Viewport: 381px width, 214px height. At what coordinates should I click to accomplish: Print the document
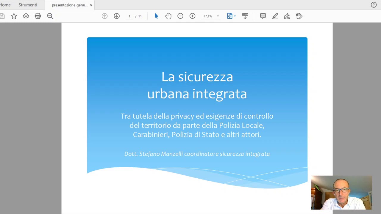pos(38,16)
